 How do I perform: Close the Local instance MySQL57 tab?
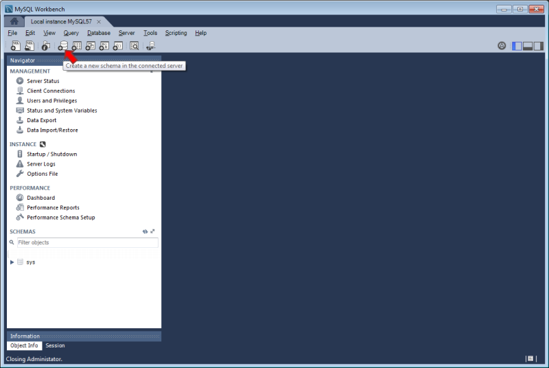[x=99, y=22]
